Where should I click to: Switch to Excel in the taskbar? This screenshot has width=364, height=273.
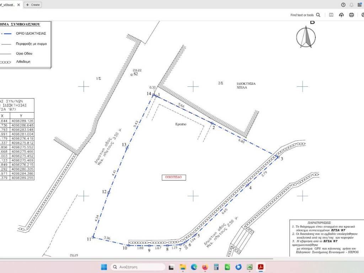pyautogui.click(x=250, y=267)
